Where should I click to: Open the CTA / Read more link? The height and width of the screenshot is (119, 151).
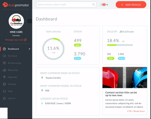pyautogui.click(x=136, y=111)
